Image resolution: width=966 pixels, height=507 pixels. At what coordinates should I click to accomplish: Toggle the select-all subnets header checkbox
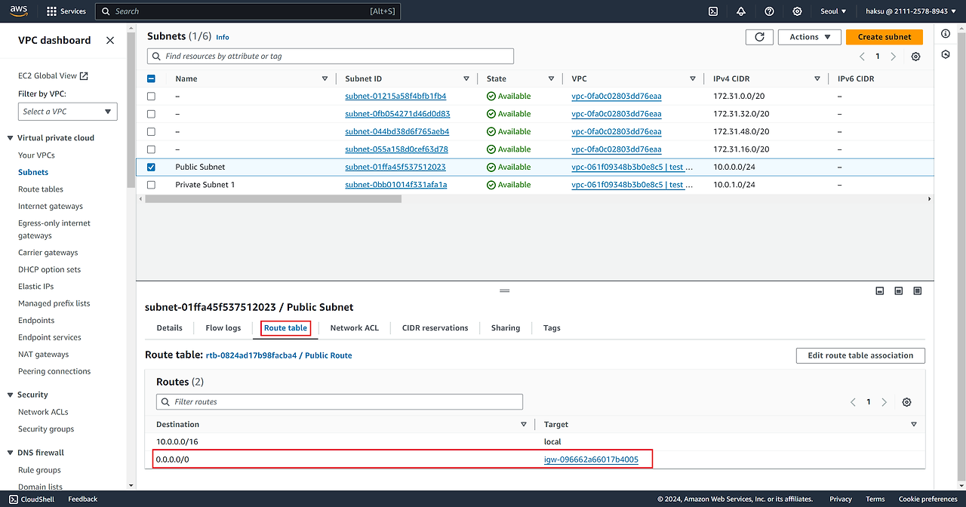tap(151, 78)
